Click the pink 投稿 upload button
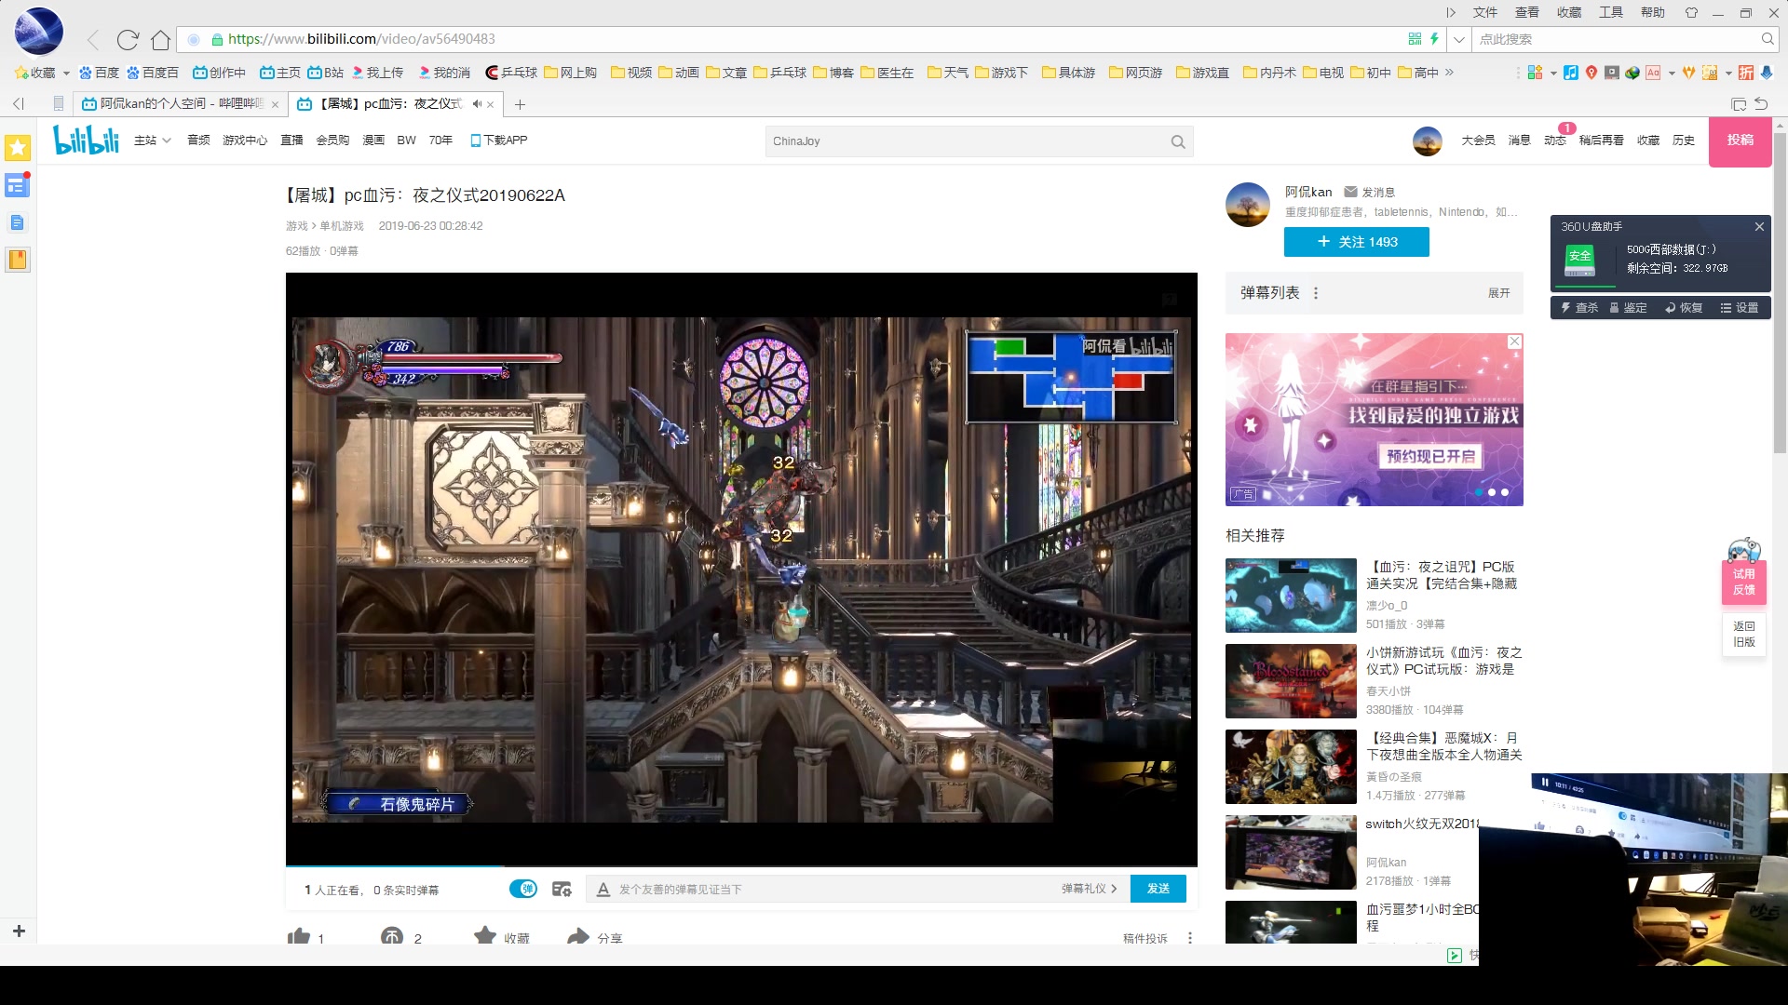Screen dimensions: 1788x1005 coord(1740,141)
